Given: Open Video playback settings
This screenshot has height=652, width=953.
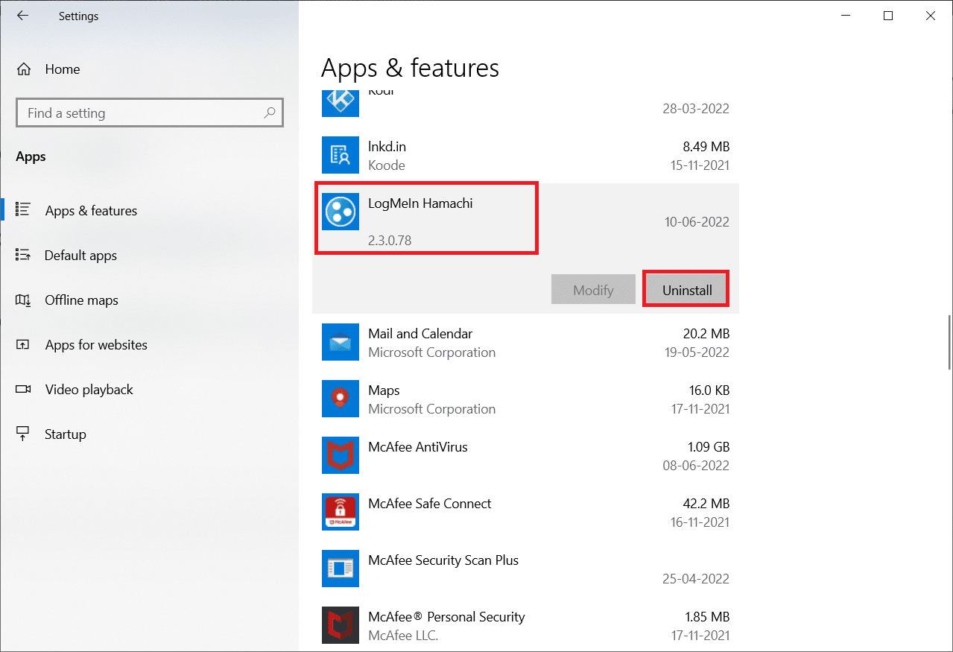Looking at the screenshot, I should point(89,390).
